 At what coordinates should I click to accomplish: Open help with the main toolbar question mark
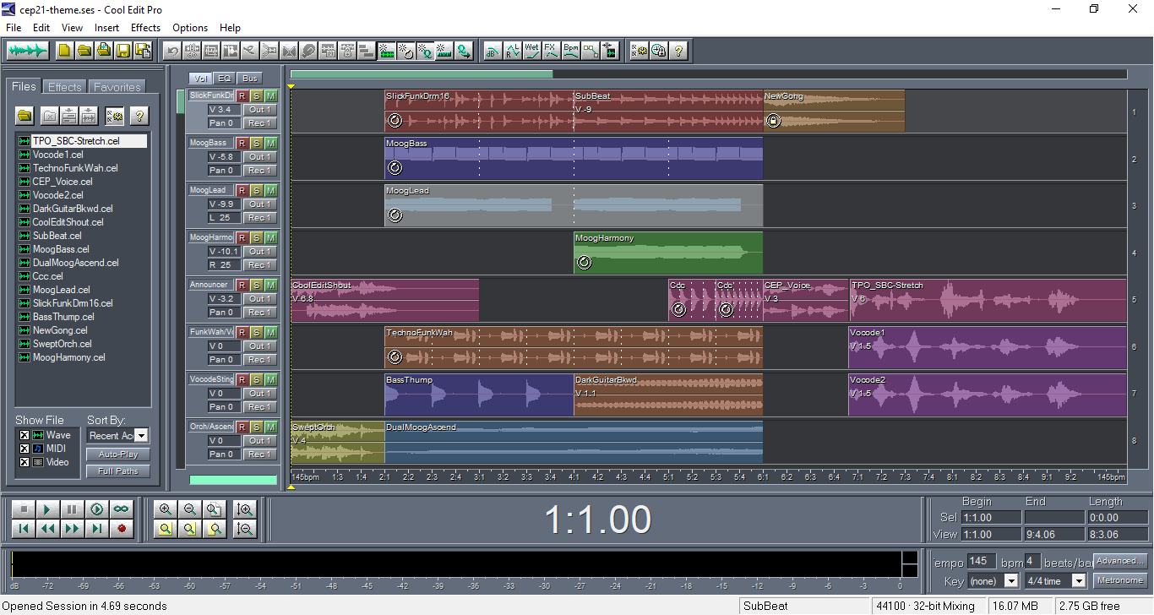click(x=678, y=51)
